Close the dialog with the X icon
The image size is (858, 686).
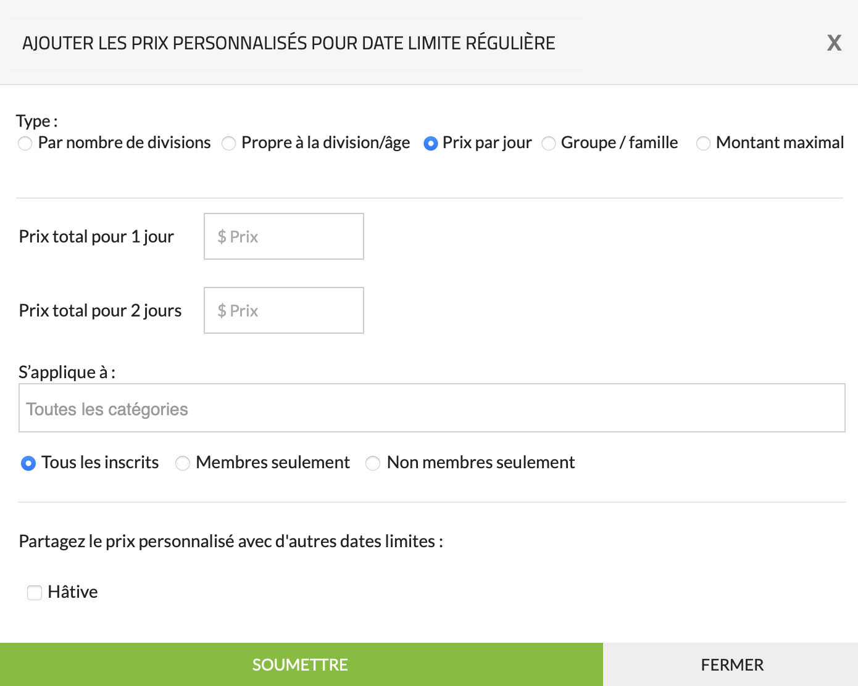(834, 43)
